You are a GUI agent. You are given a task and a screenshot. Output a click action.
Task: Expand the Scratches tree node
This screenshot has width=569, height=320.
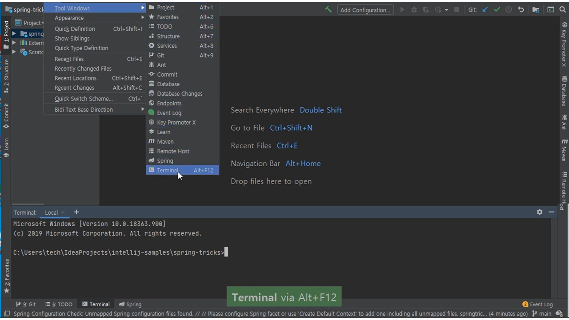14,52
